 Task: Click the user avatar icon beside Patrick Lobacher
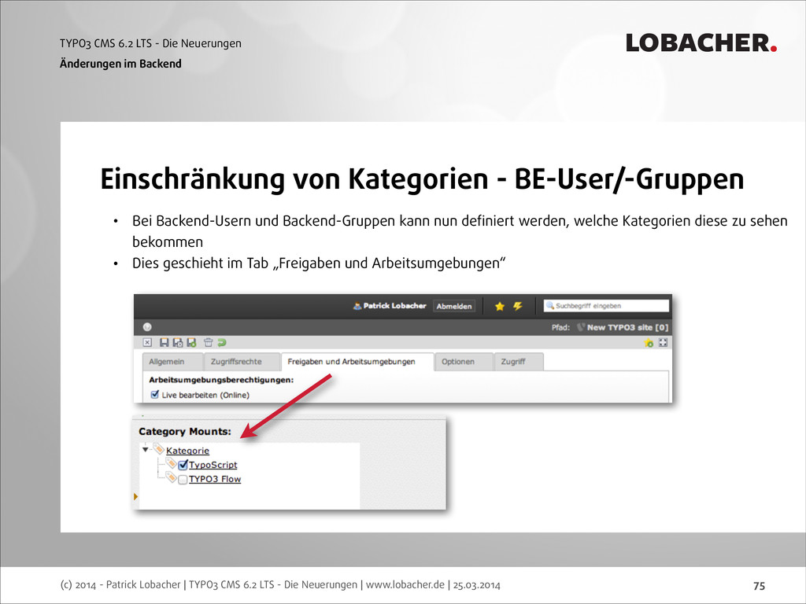357,306
